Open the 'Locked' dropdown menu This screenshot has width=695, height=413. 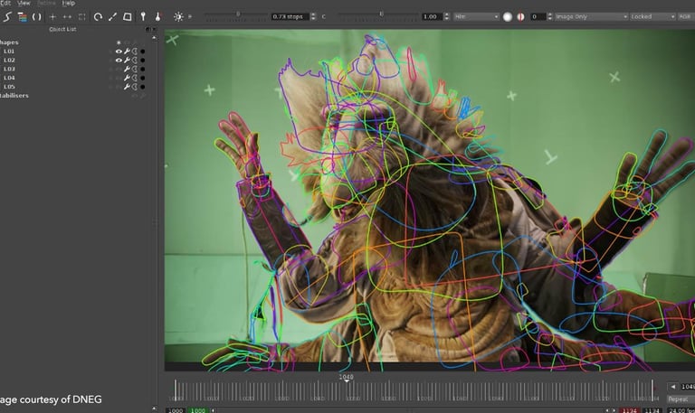(652, 16)
